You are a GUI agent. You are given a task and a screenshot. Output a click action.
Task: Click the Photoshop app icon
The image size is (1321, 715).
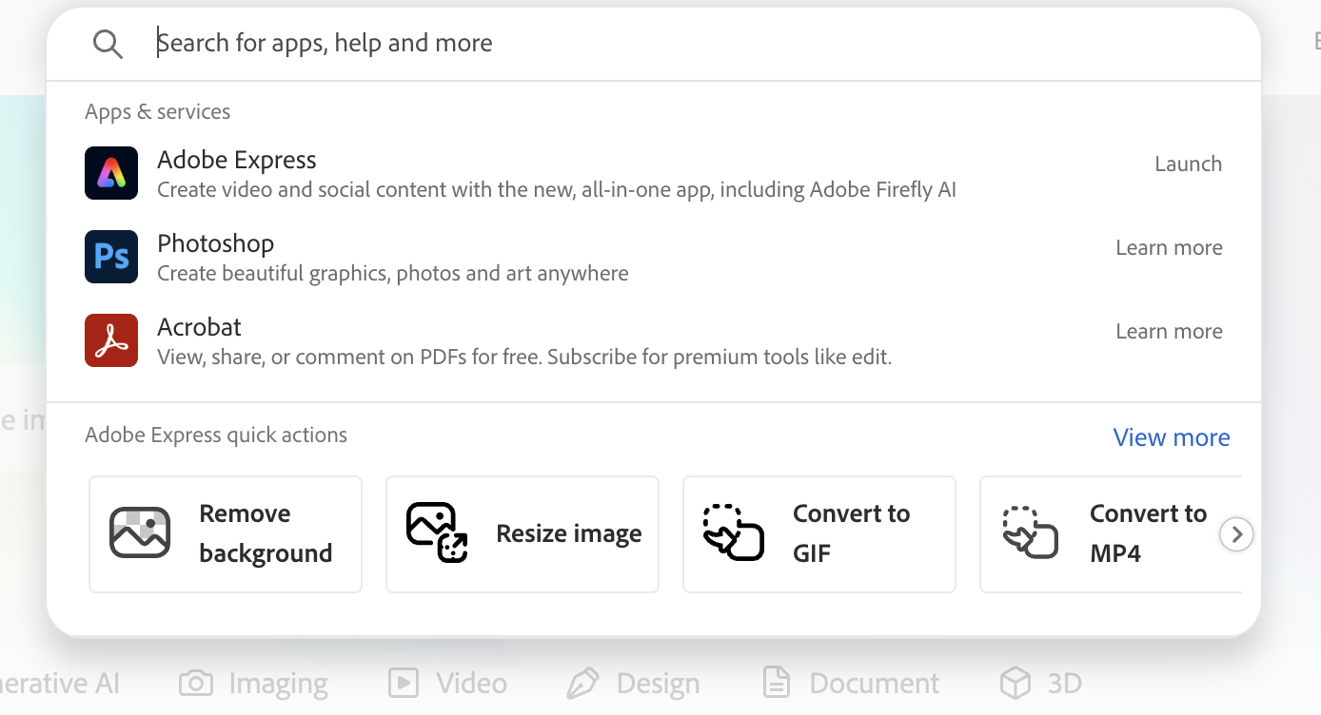(x=111, y=257)
